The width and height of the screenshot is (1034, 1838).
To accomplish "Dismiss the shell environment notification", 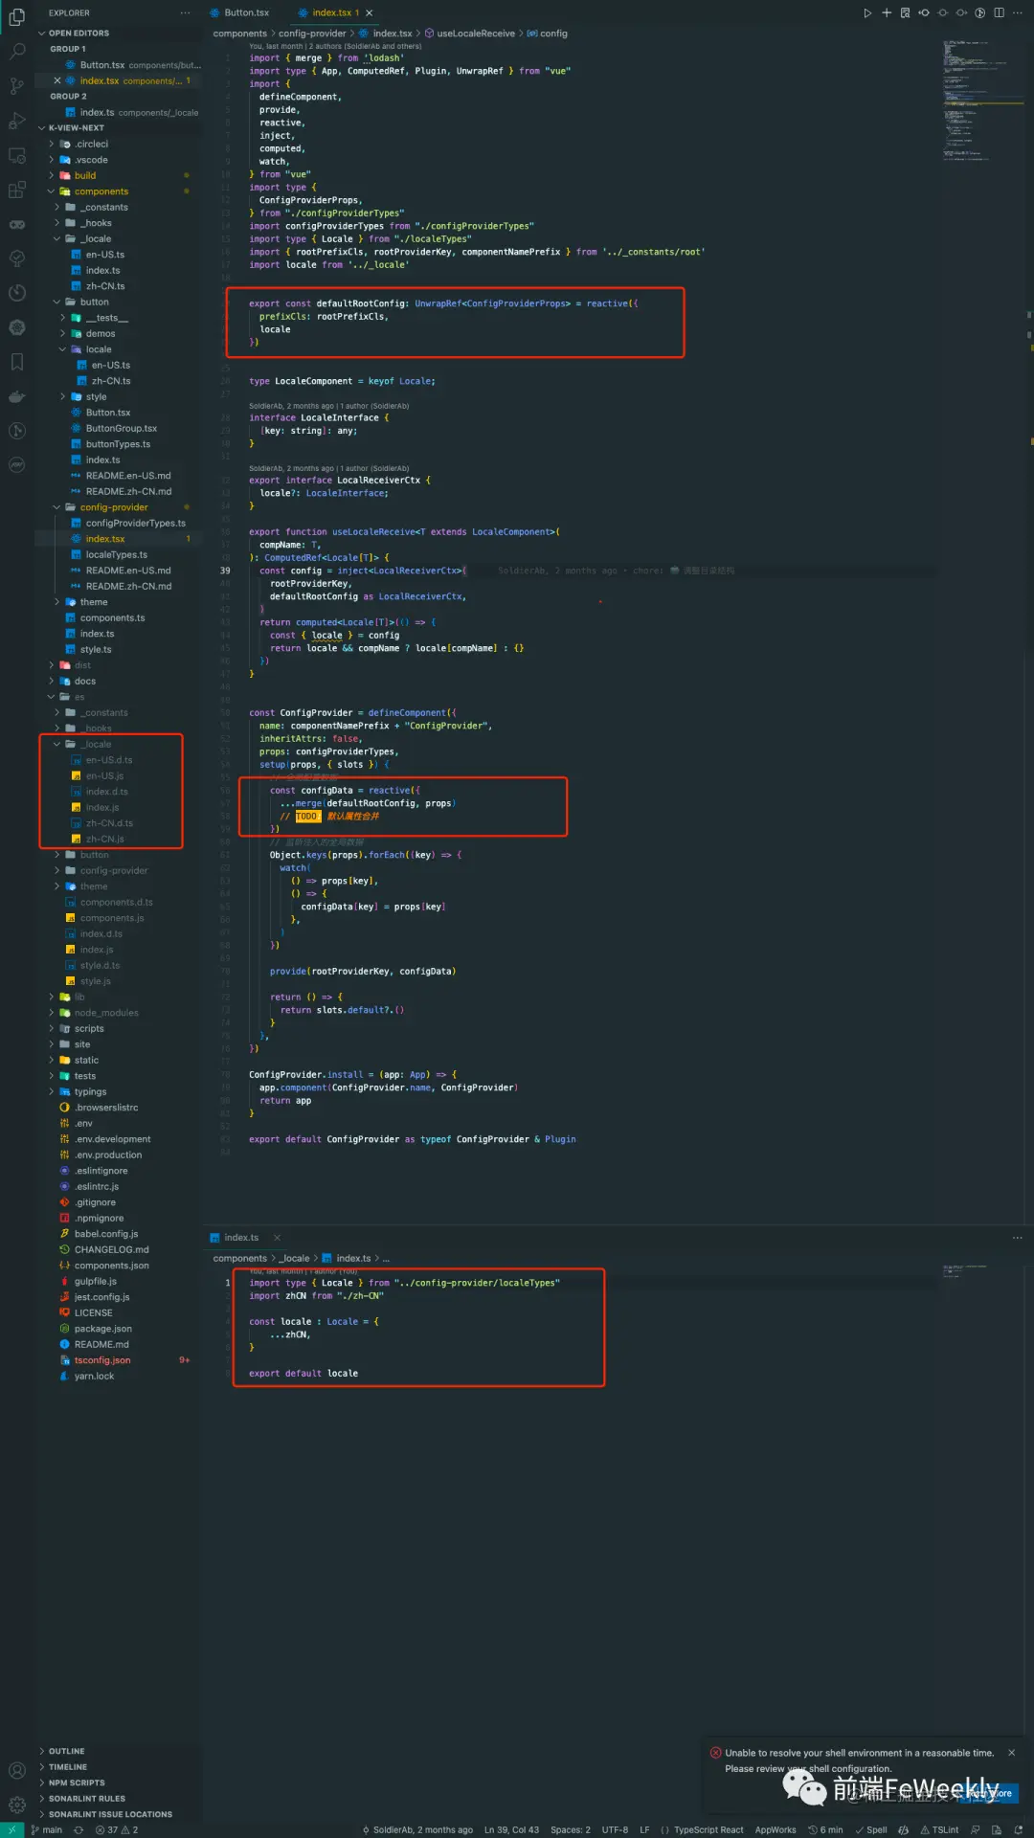I will 1011,1753.
